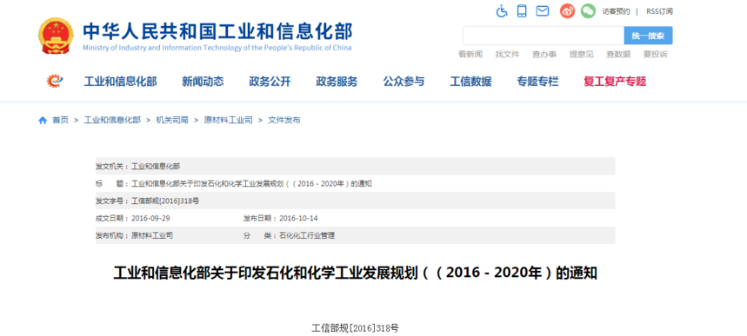The height and width of the screenshot is (336, 747).
Task: Open 工信数据 menu item
Action: point(470,82)
